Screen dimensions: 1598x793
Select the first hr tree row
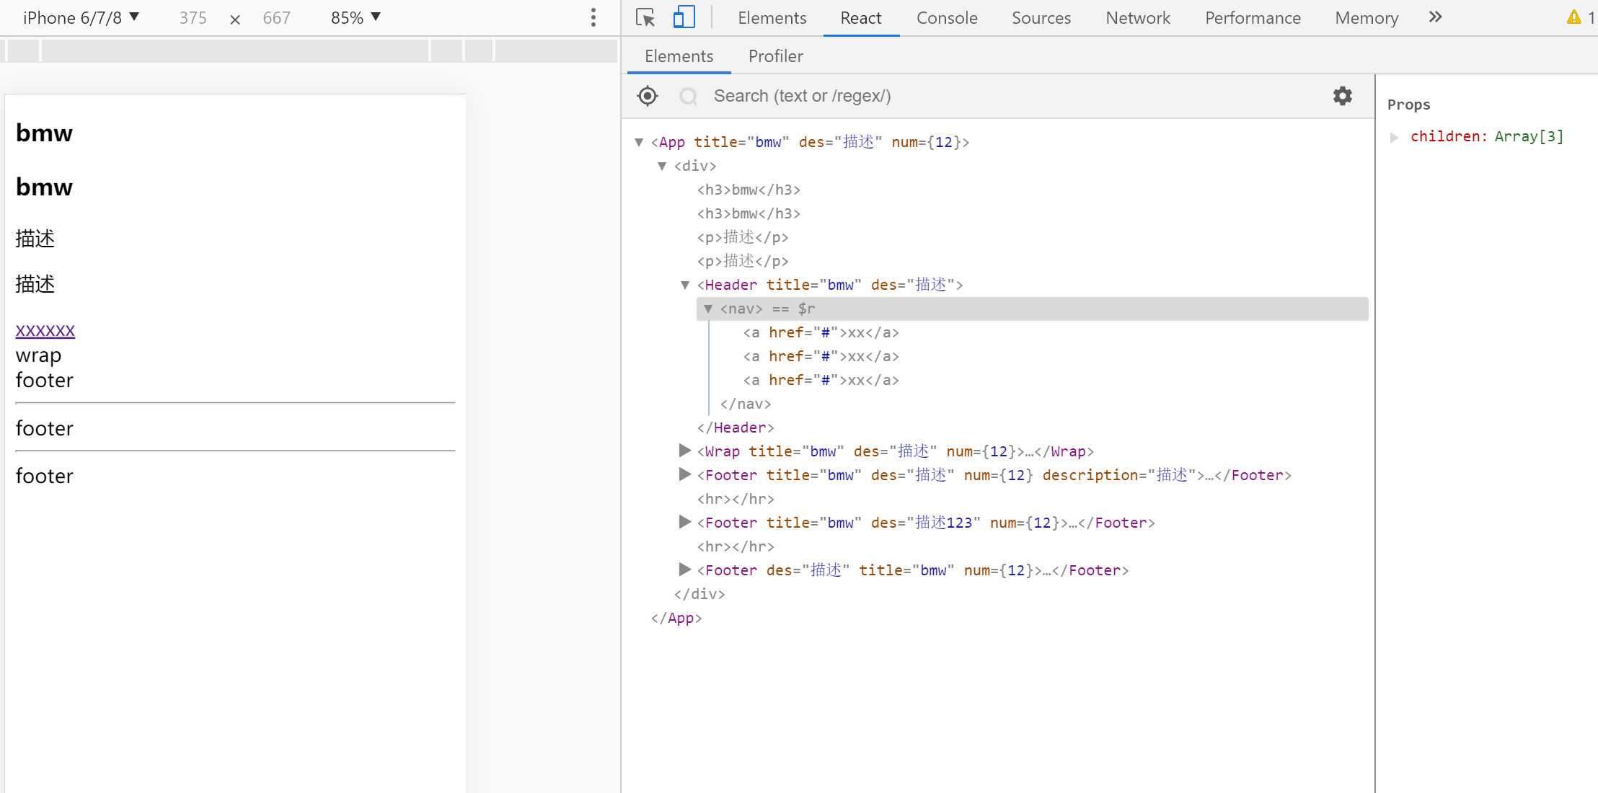[x=736, y=499]
